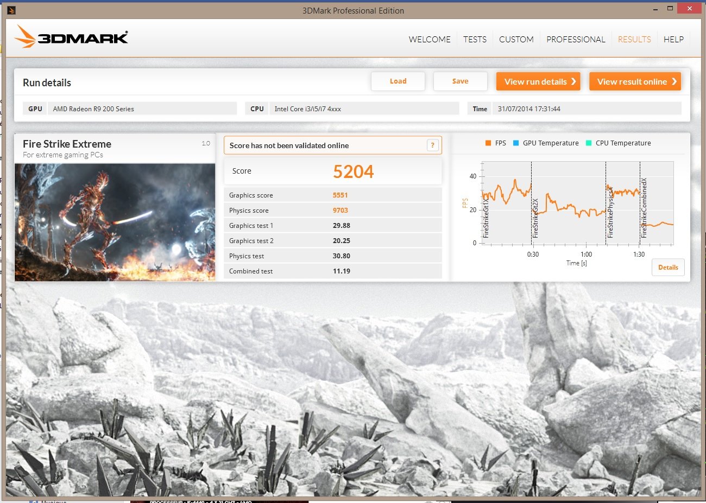Click the 1:00 tick on the time axis
The image size is (706, 503).
[587, 254]
